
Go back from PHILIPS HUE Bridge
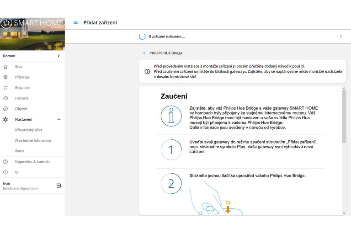[144, 53]
